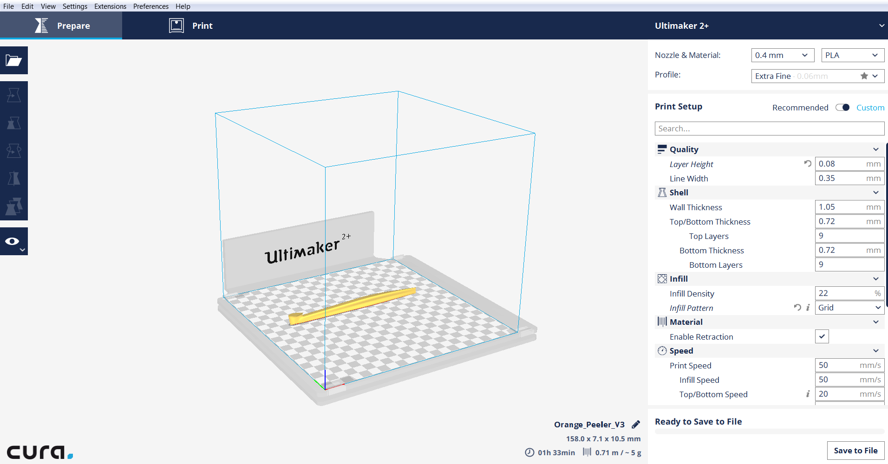Click the Top/Bottom Speed value field
Screen dimensions: 888x464
click(x=849, y=394)
